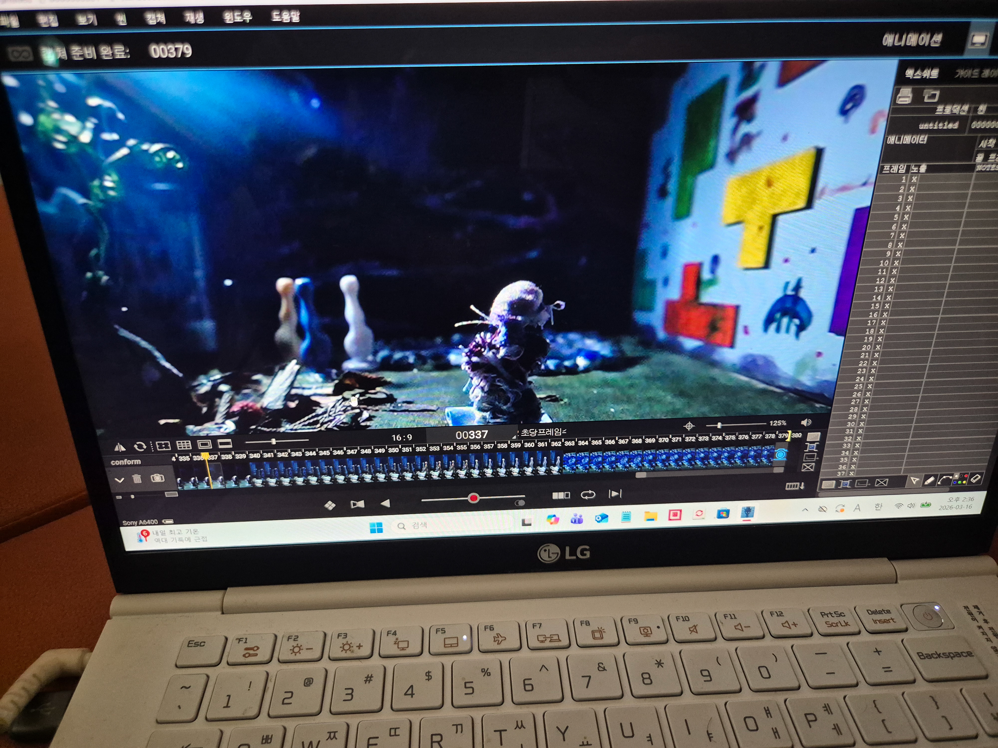Toggle the letterbox mask icon
The width and height of the screenshot is (998, 748).
pyautogui.click(x=225, y=444)
